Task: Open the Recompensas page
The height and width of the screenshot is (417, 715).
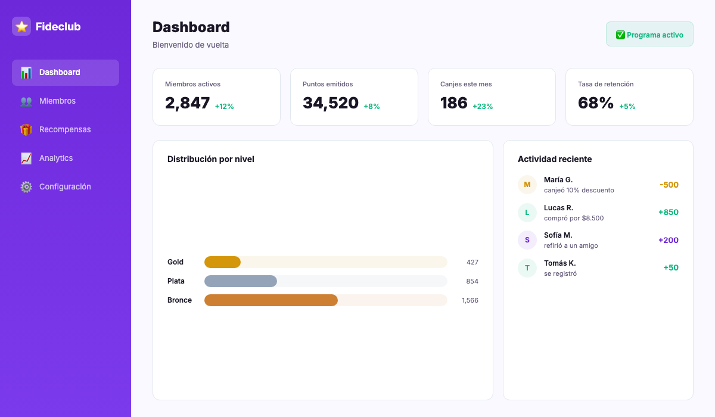Action: (x=64, y=129)
